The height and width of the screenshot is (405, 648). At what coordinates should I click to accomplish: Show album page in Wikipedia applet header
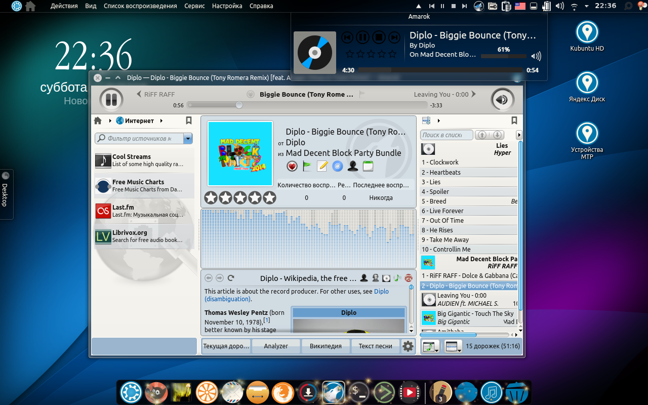click(386, 278)
